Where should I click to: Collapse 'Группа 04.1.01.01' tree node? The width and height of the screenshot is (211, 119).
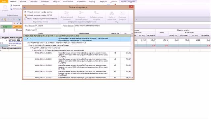(32, 50)
